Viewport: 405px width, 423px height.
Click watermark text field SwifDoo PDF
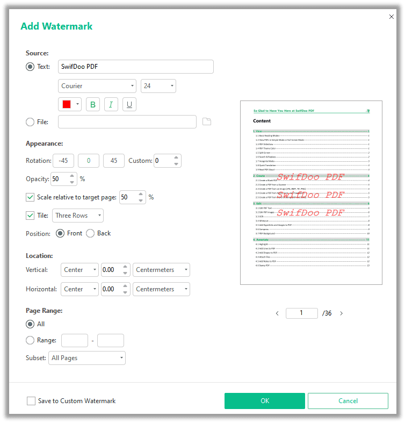pos(136,67)
